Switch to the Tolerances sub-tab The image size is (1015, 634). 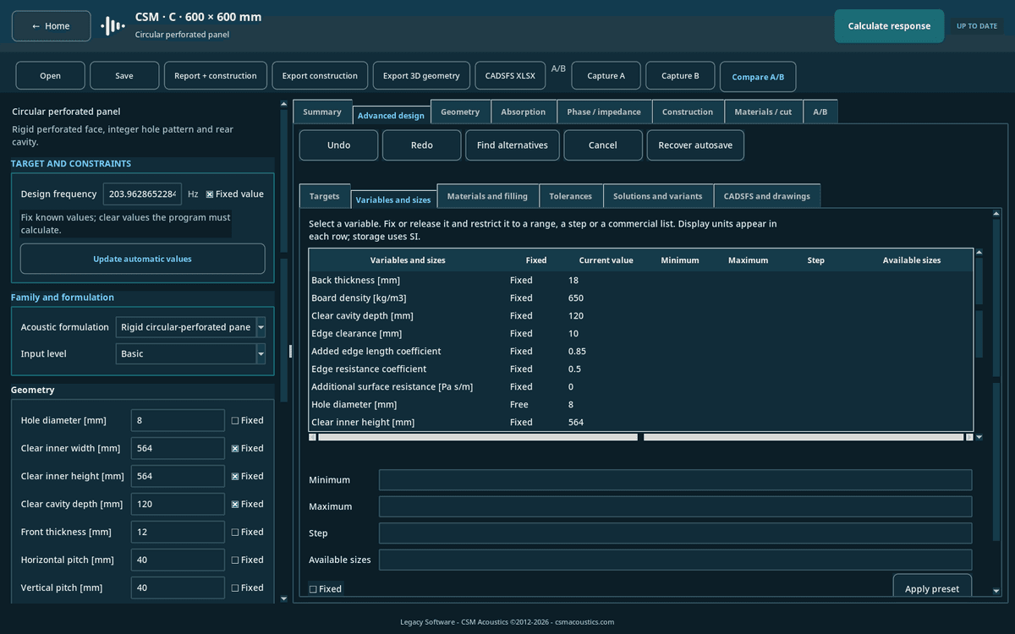pyautogui.click(x=570, y=196)
